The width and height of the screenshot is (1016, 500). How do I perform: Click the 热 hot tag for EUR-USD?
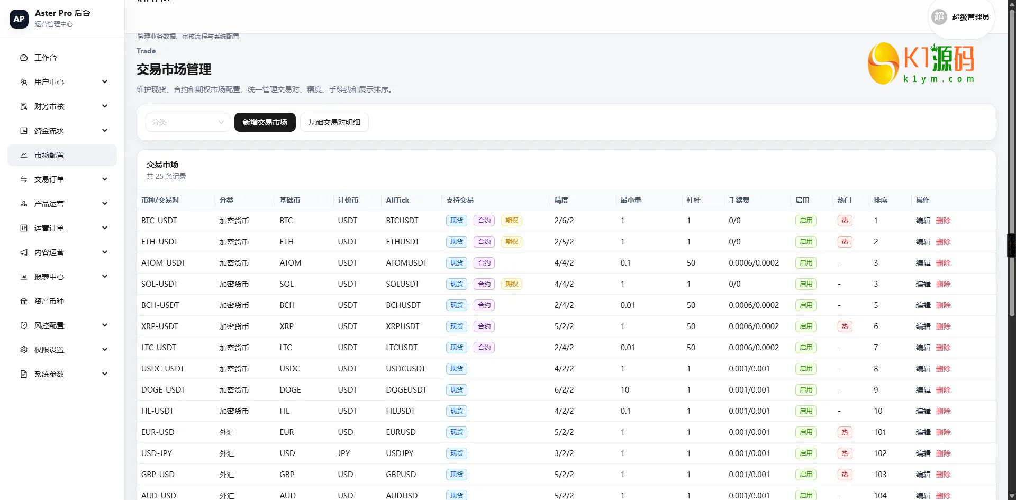coord(845,432)
